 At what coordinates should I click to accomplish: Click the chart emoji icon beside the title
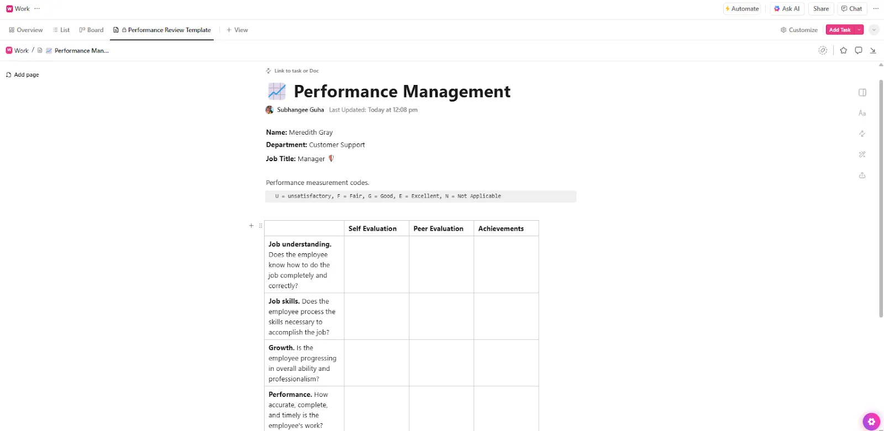[x=277, y=91]
